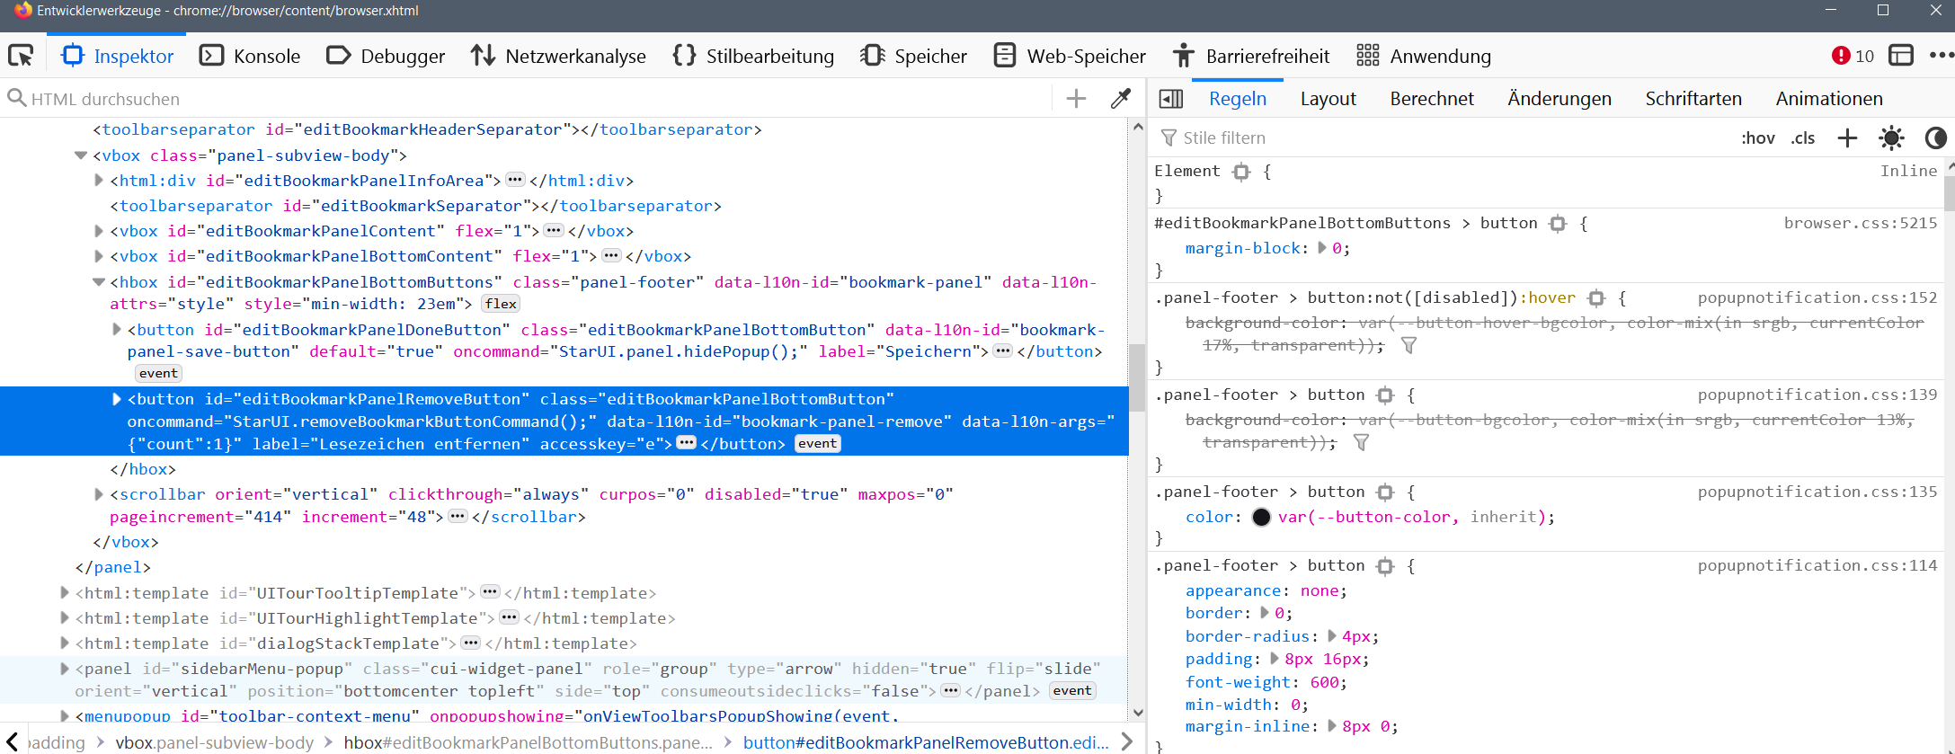
Task: Open browser.css:5215 source link
Action: click(x=1860, y=223)
